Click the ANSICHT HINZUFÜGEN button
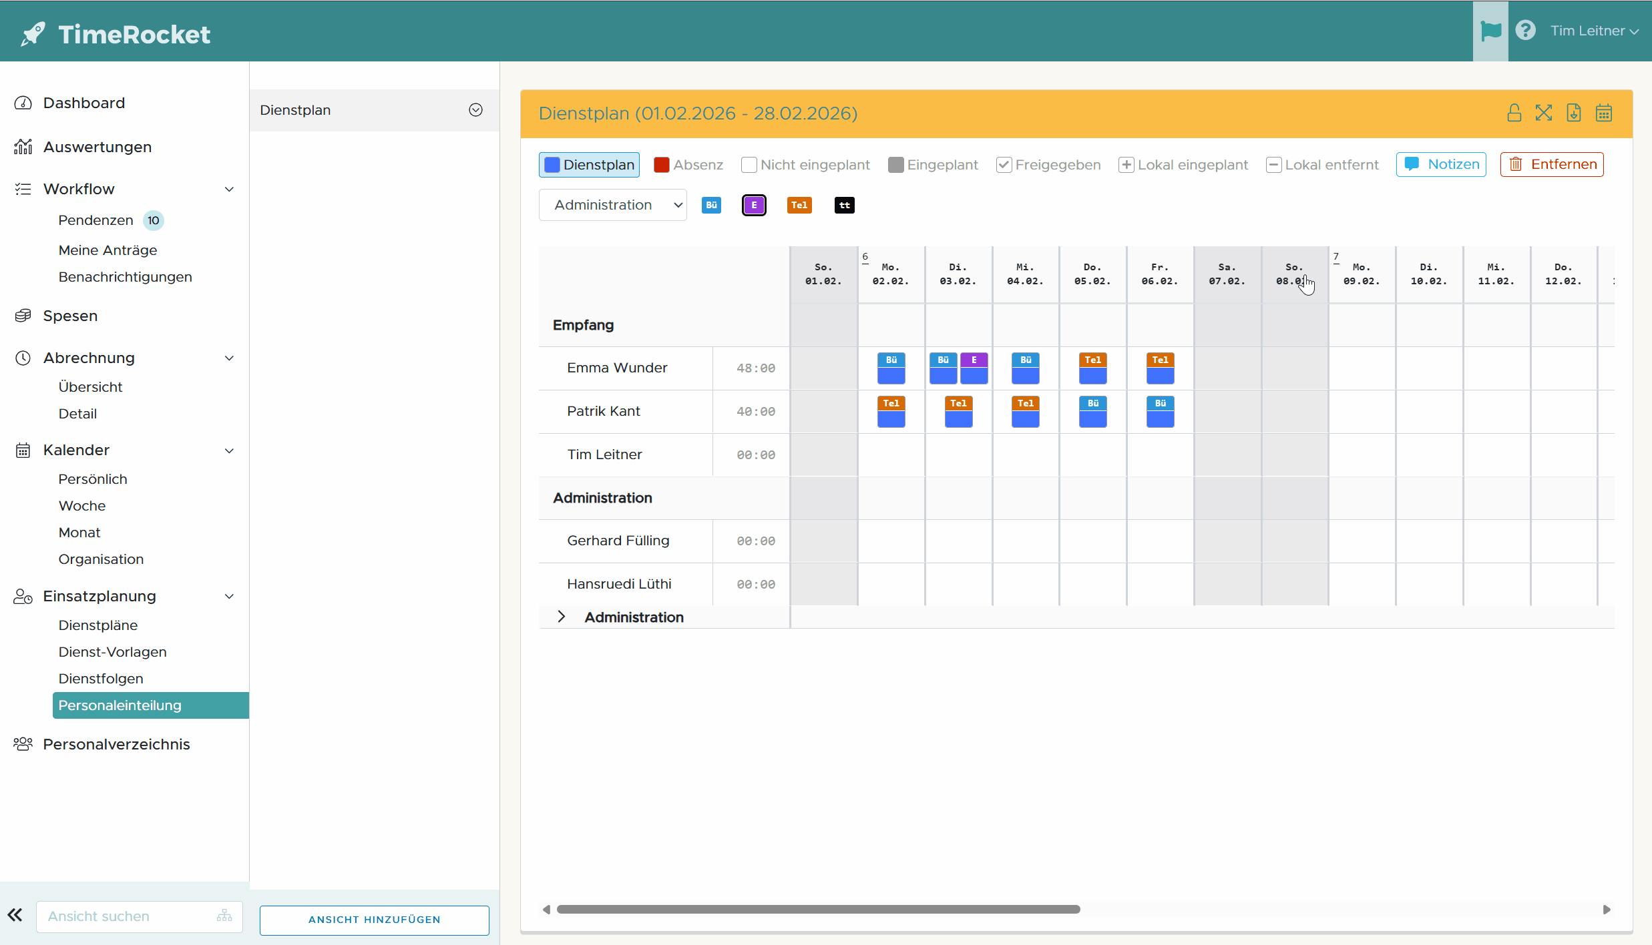Viewport: 1652px width, 945px height. (x=374, y=919)
